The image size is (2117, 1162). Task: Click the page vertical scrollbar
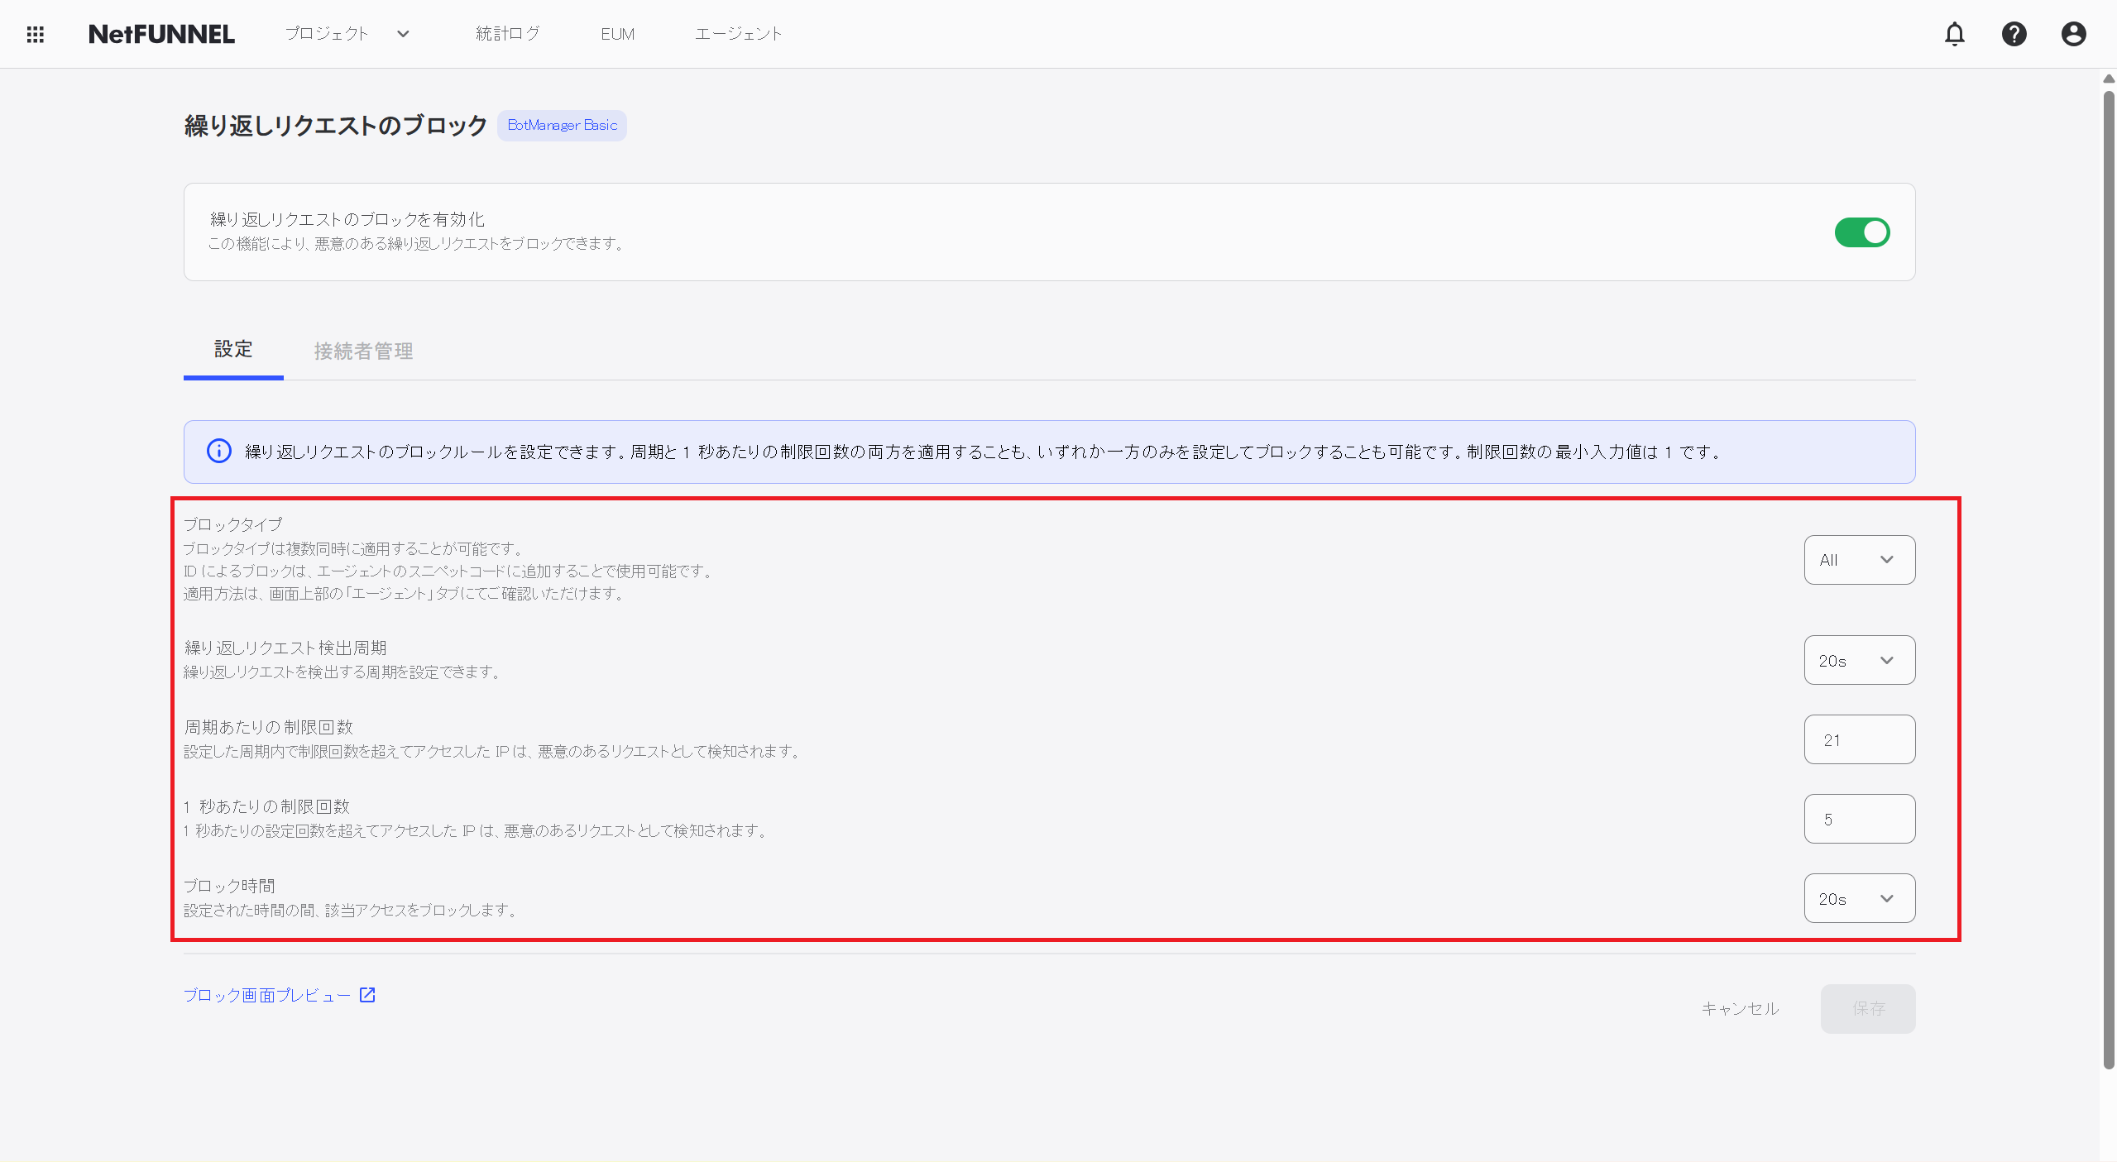[x=2108, y=579]
